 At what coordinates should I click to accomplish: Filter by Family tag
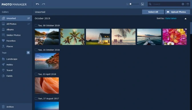coord(16,76)
